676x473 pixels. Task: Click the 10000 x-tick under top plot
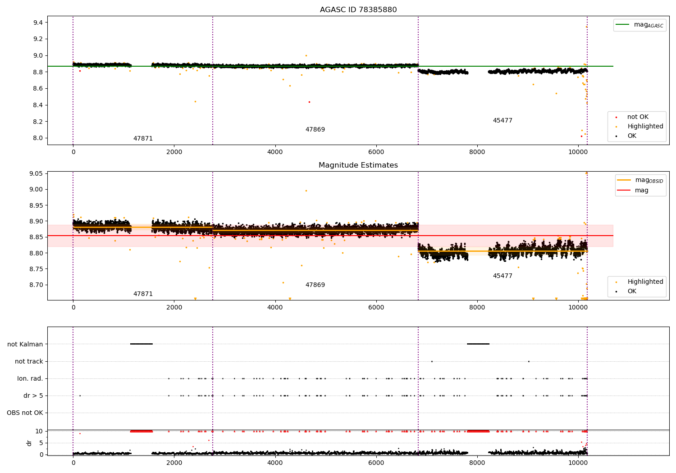[x=578, y=152]
